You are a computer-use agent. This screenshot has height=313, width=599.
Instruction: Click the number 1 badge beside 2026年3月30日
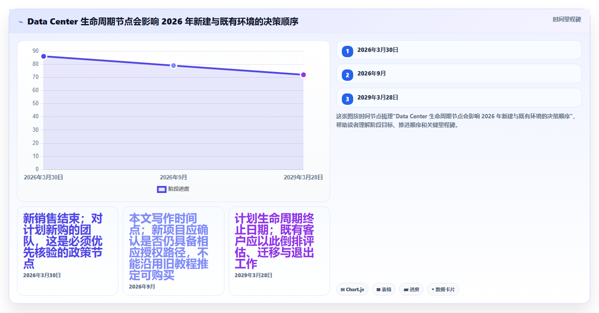(x=348, y=52)
